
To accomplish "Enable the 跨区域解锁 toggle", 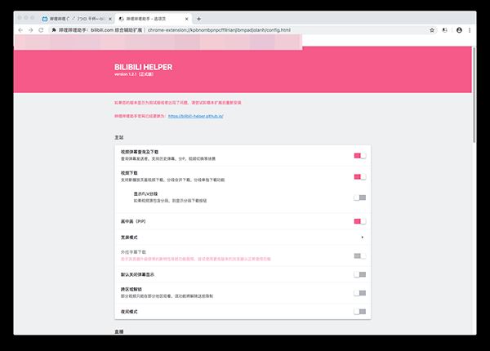I will coord(359,293).
